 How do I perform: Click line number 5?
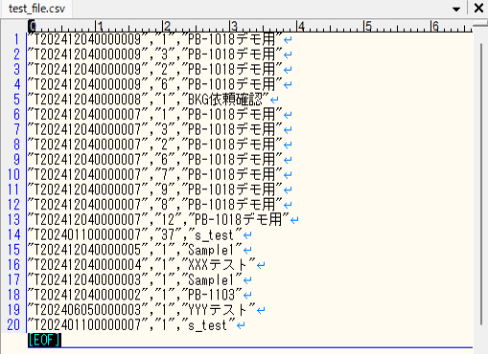point(16,100)
